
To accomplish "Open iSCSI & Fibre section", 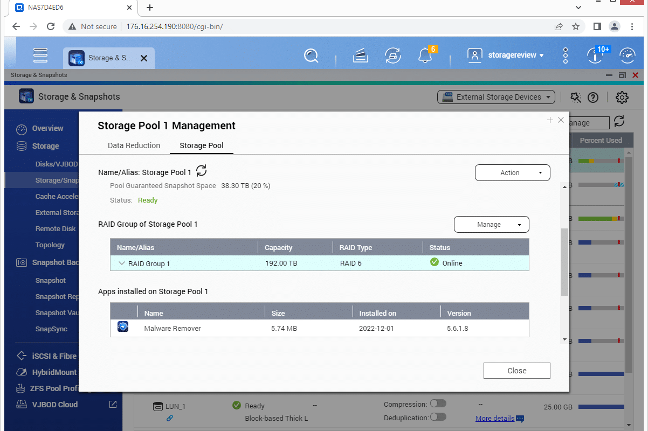I will coord(54,356).
